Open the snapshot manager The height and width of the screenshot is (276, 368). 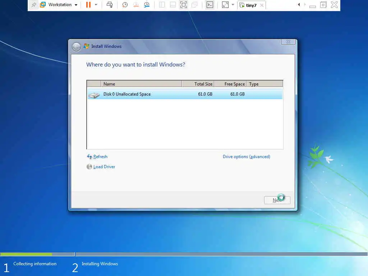[147, 5]
